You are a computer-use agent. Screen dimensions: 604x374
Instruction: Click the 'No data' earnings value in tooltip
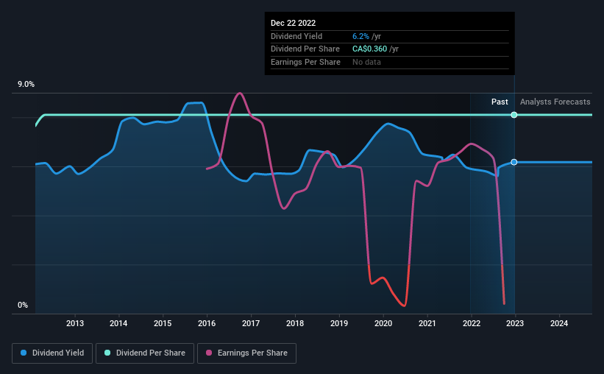point(366,62)
